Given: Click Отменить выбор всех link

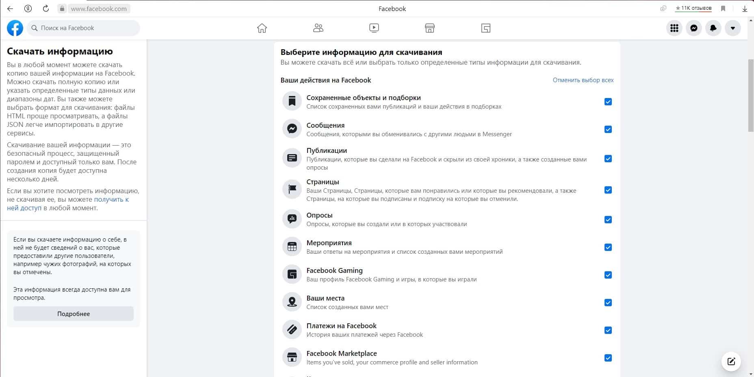Looking at the screenshot, I should tap(583, 80).
